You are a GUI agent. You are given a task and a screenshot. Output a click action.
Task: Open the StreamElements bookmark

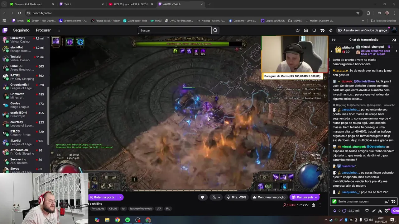[73, 21]
